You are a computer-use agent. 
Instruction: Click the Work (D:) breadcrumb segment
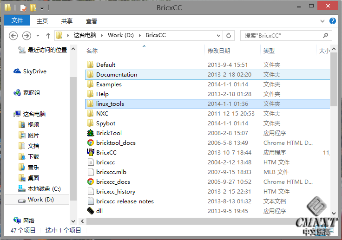point(121,35)
